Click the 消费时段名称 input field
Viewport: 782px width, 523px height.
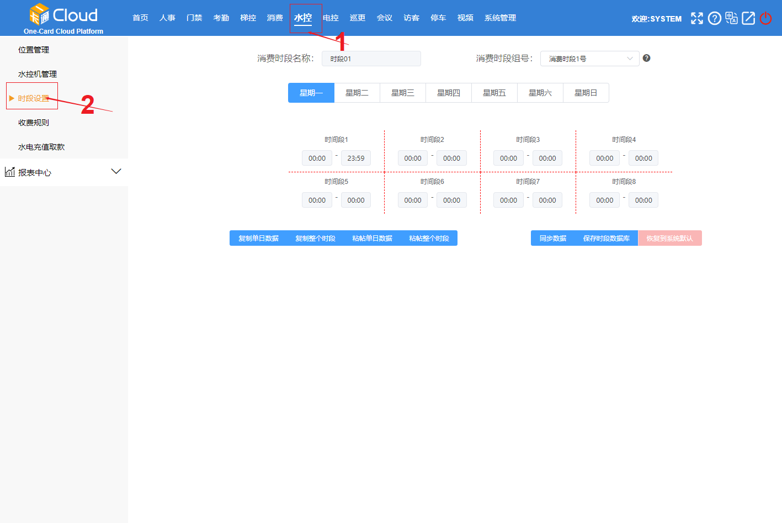pos(371,59)
